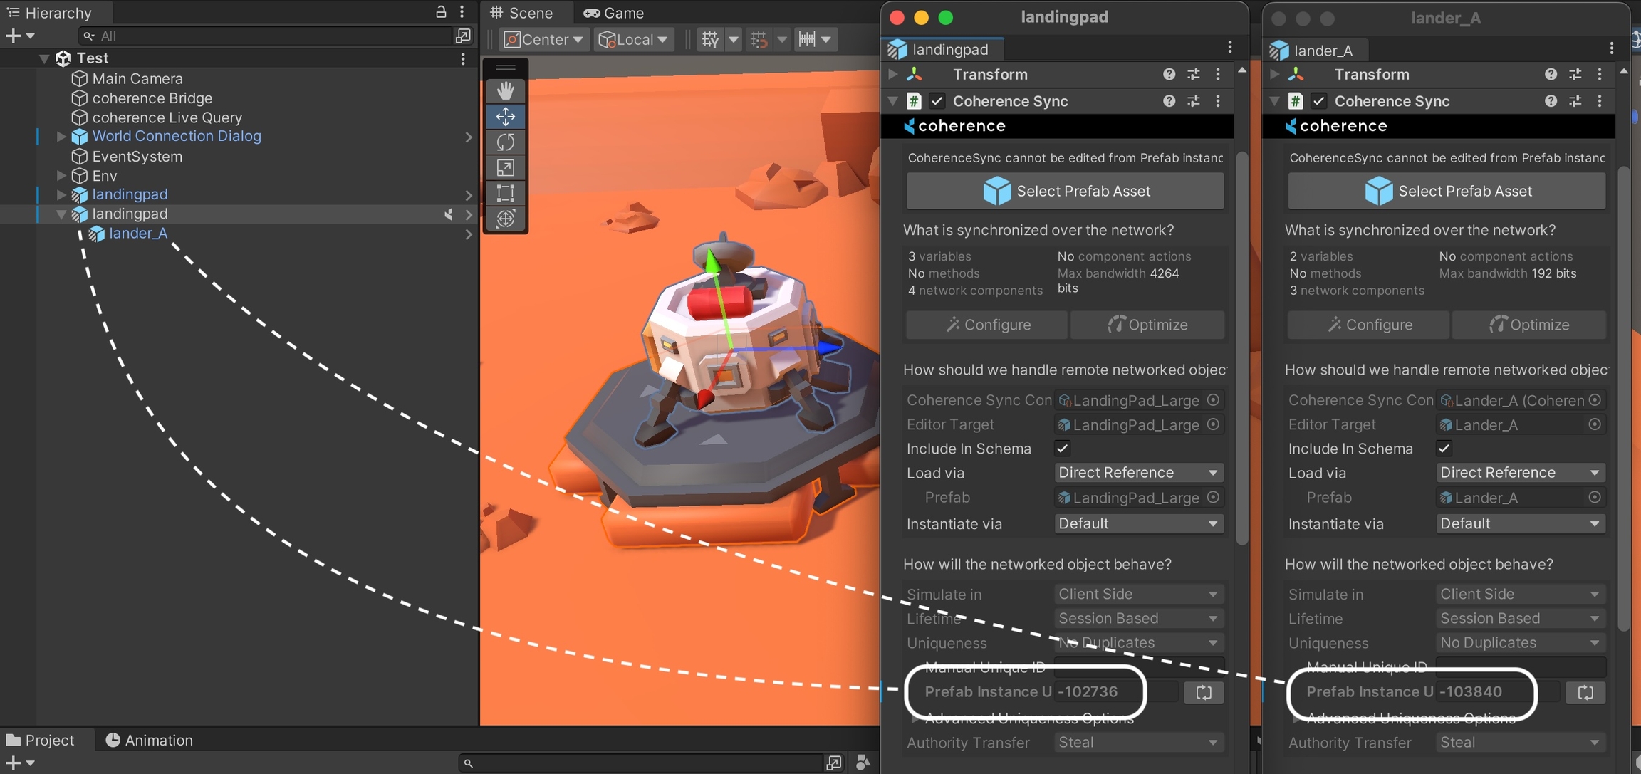Select the Rotate tool in the scene toolbar

[506, 142]
